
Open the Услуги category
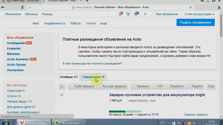point(91,23)
